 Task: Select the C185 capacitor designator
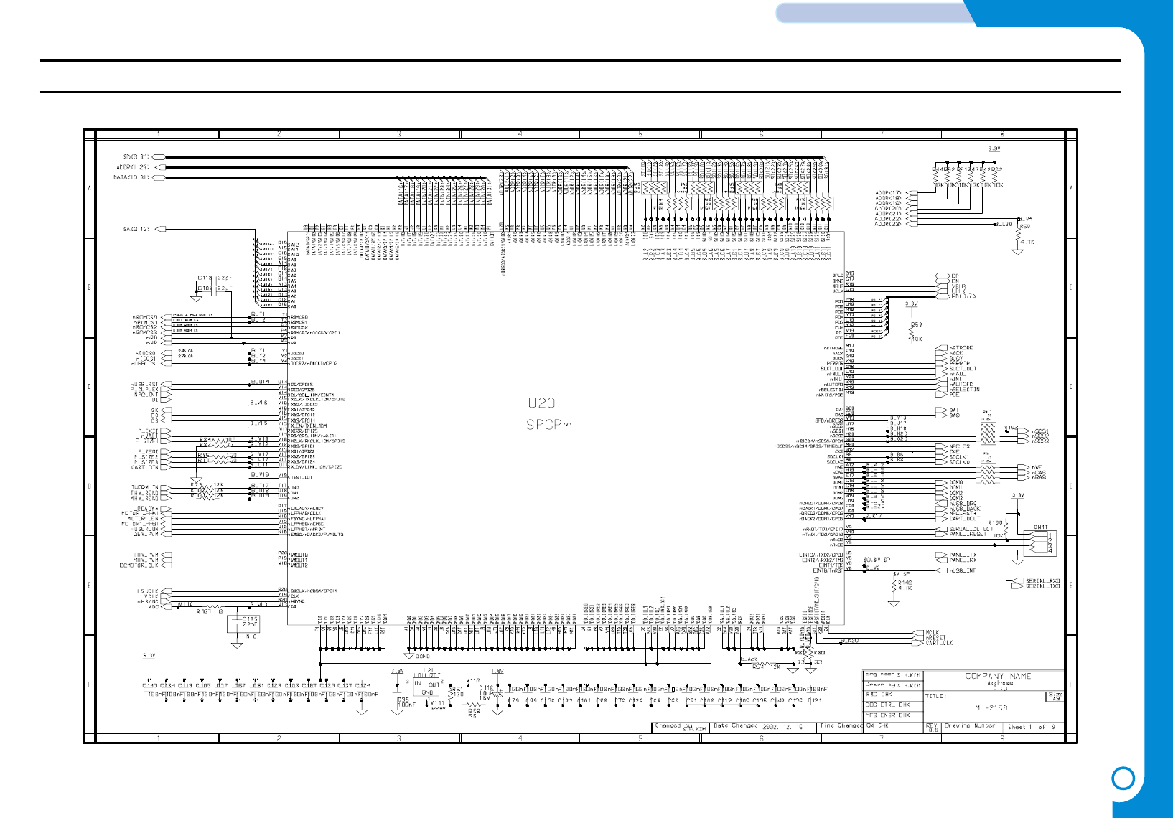[x=250, y=619]
